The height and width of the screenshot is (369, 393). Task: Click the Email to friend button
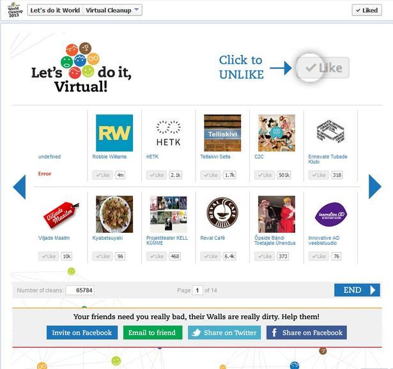click(x=152, y=333)
